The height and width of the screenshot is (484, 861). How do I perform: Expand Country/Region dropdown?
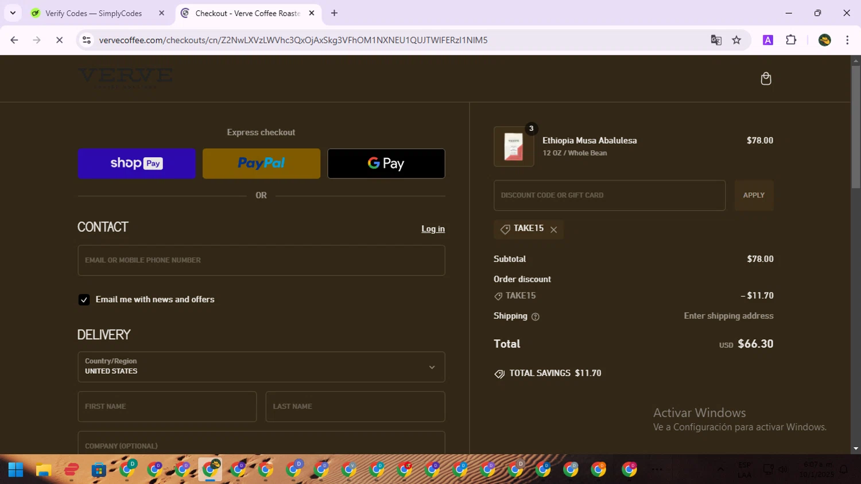[261, 367]
